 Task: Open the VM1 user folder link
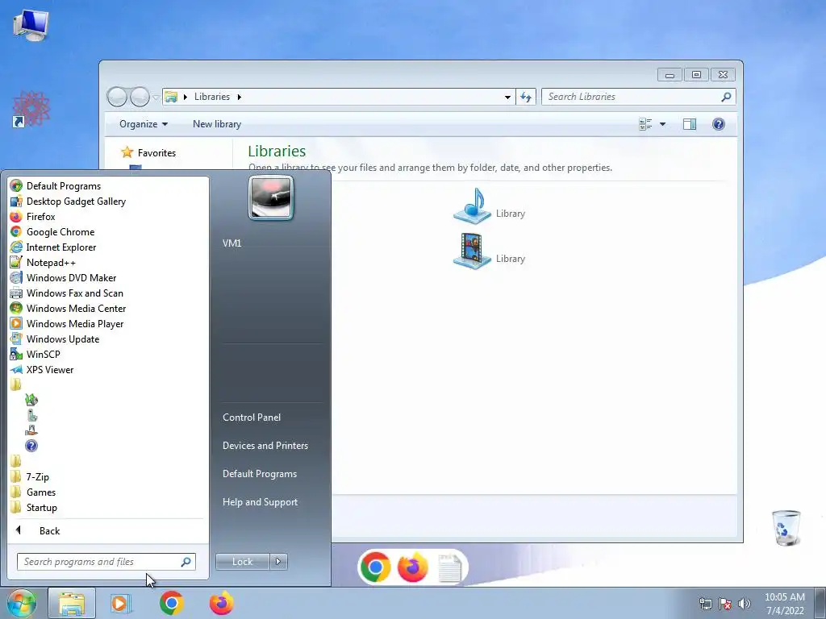click(232, 243)
